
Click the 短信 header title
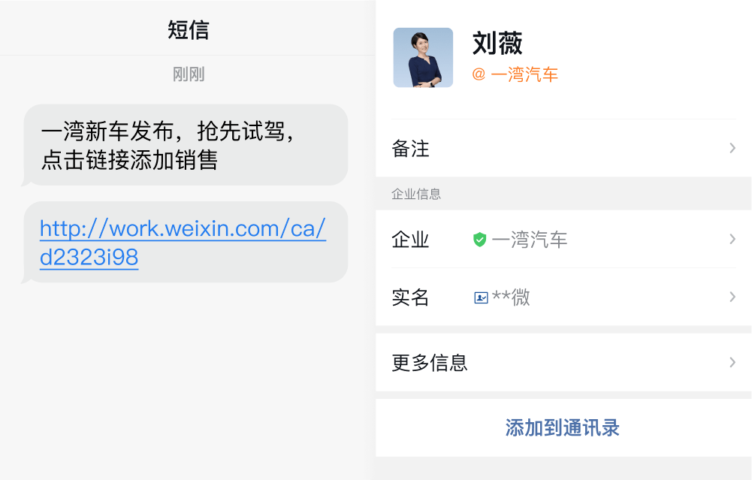[188, 30]
